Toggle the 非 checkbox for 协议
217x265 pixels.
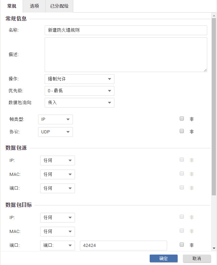pyautogui.click(x=182, y=131)
